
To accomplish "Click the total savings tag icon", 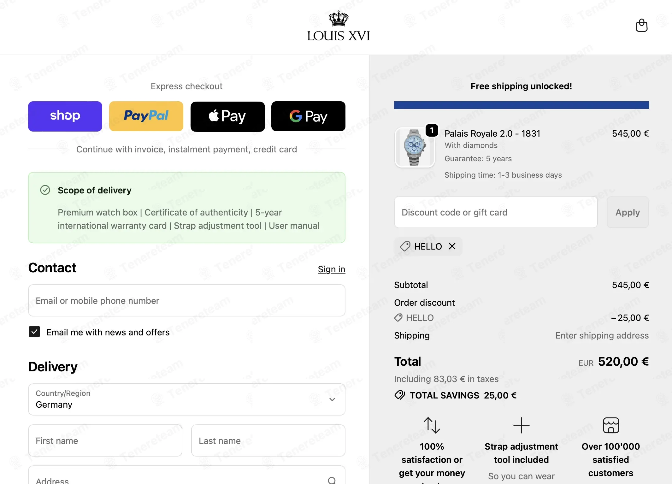I will (399, 395).
